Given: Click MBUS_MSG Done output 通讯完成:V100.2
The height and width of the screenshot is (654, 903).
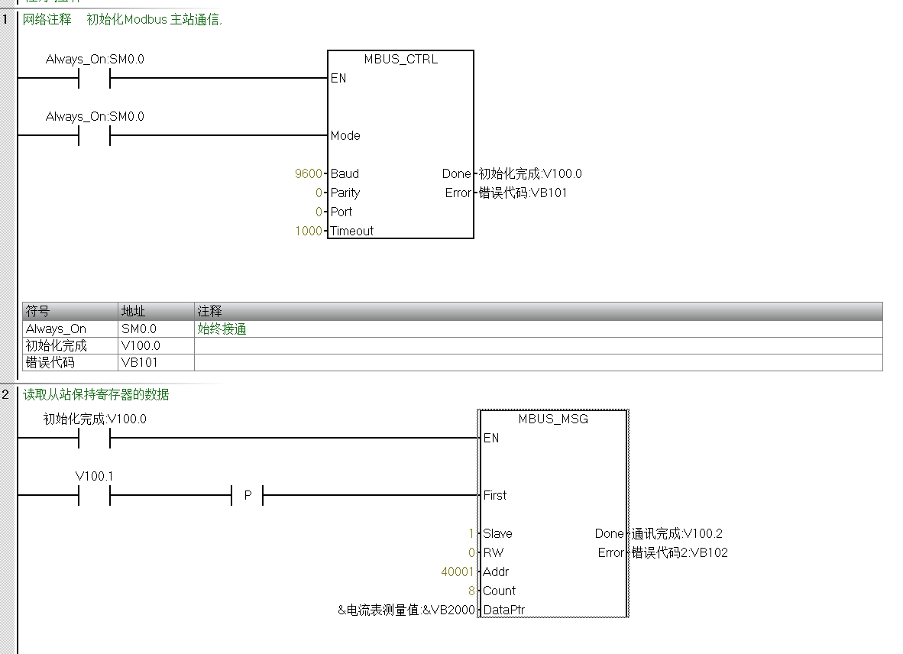Looking at the screenshot, I should (x=677, y=533).
